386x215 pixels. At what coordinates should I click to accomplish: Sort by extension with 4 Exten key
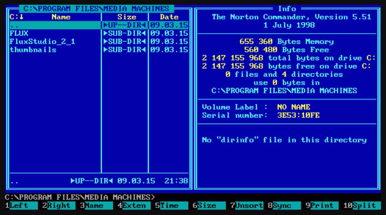(x=134, y=205)
